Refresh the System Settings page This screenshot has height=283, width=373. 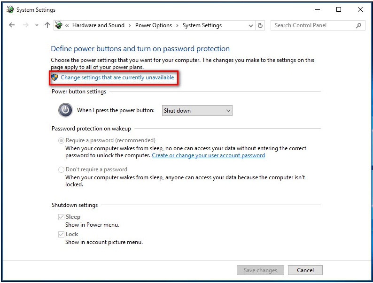(260, 25)
